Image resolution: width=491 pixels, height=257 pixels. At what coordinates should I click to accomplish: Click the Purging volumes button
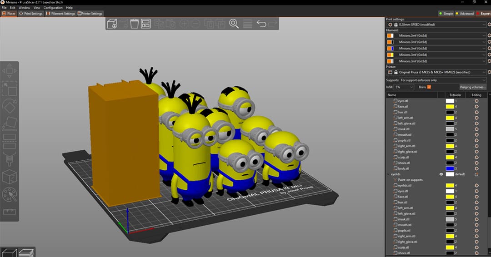472,87
